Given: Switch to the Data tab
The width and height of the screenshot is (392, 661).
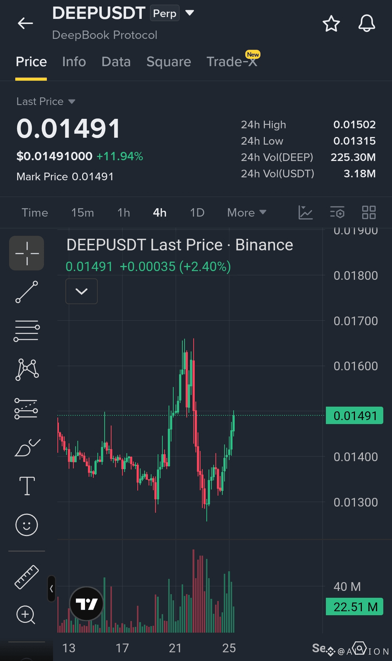Looking at the screenshot, I should (x=116, y=62).
